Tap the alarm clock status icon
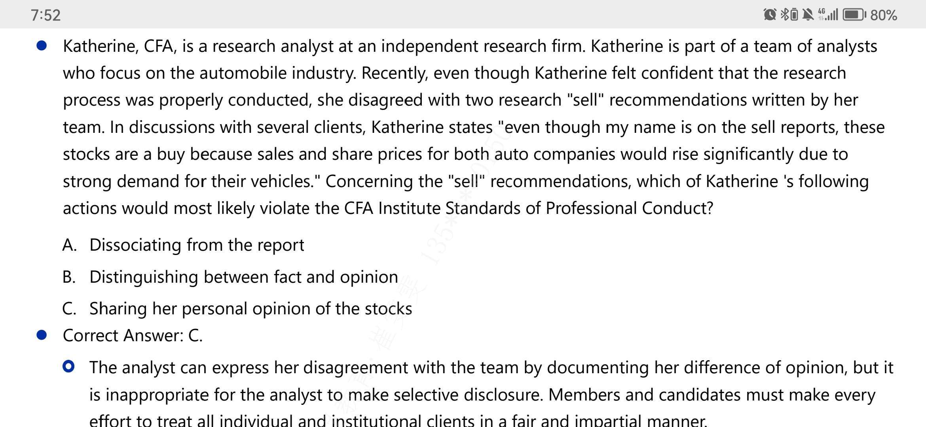This screenshot has width=926, height=427. click(x=769, y=15)
